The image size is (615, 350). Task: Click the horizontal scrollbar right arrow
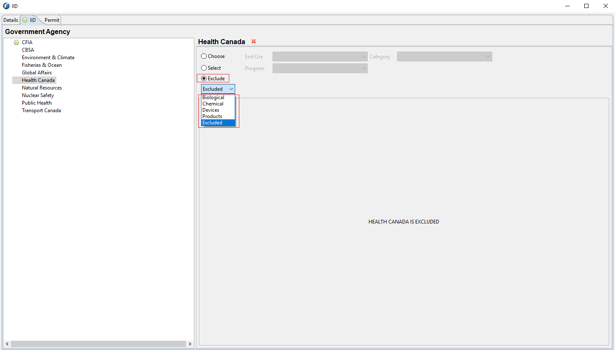tap(190, 344)
